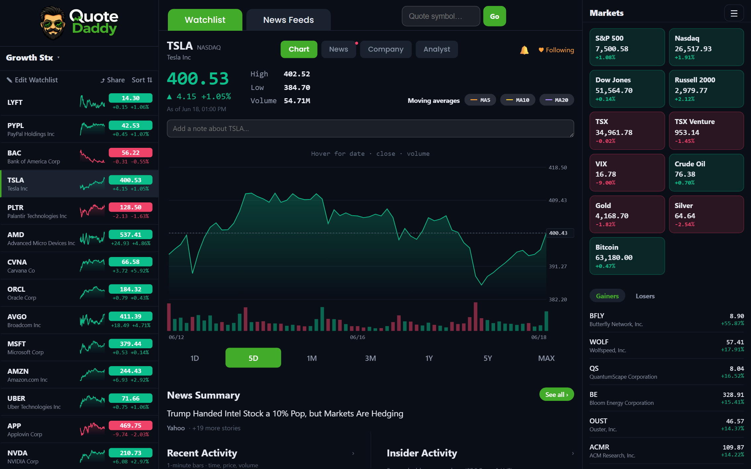Switch to the News Feeds tab

(x=288, y=20)
